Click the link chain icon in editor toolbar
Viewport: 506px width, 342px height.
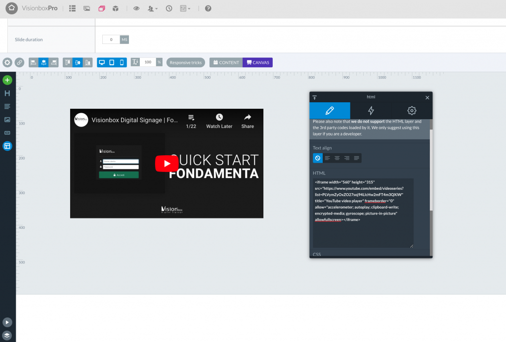click(19, 62)
